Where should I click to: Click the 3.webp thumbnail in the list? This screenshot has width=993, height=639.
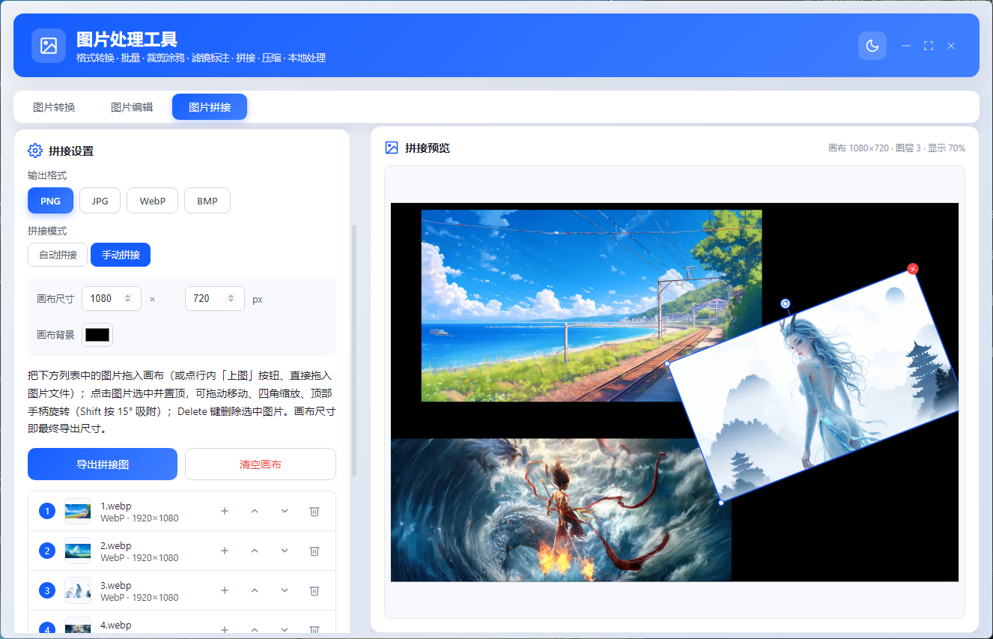coord(78,590)
